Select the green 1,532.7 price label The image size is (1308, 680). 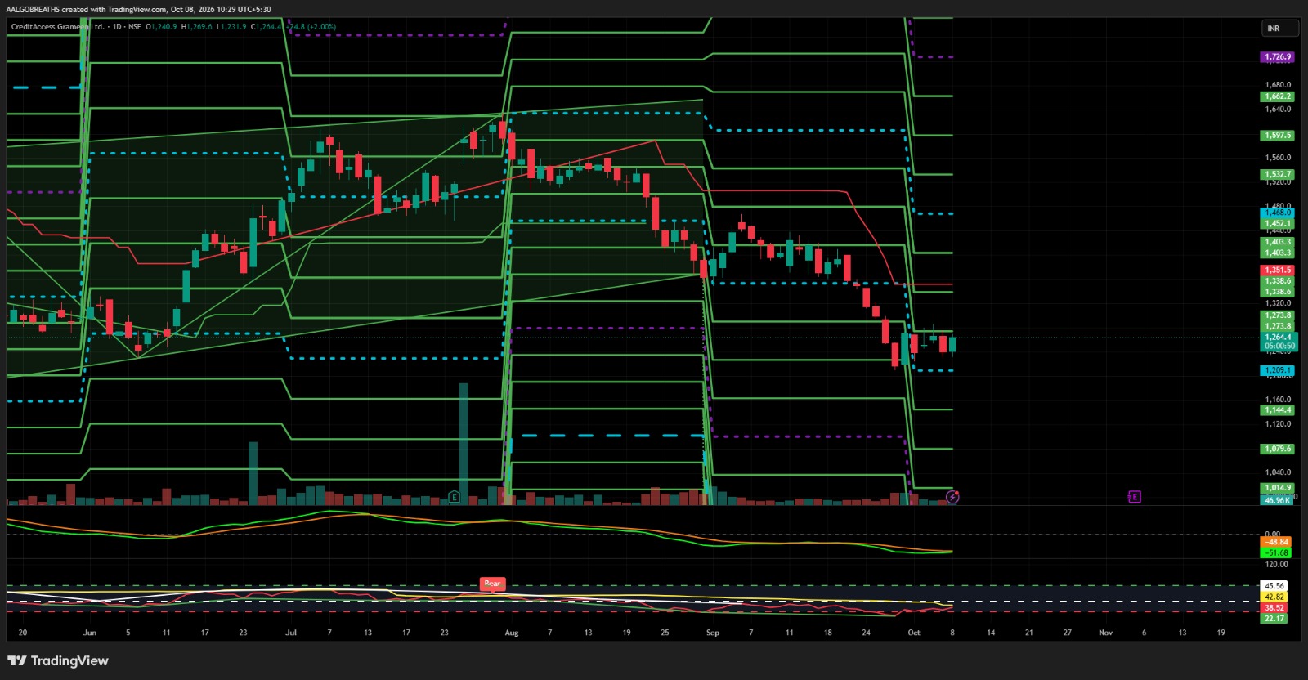1278,174
